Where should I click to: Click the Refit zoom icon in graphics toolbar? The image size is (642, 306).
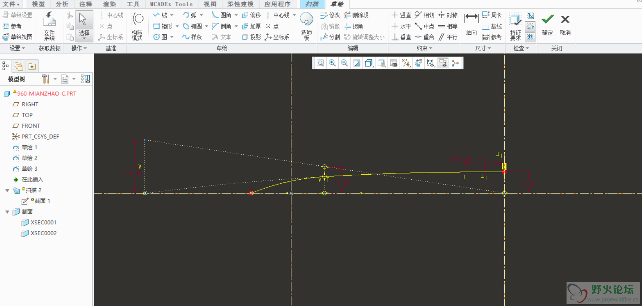(x=320, y=63)
